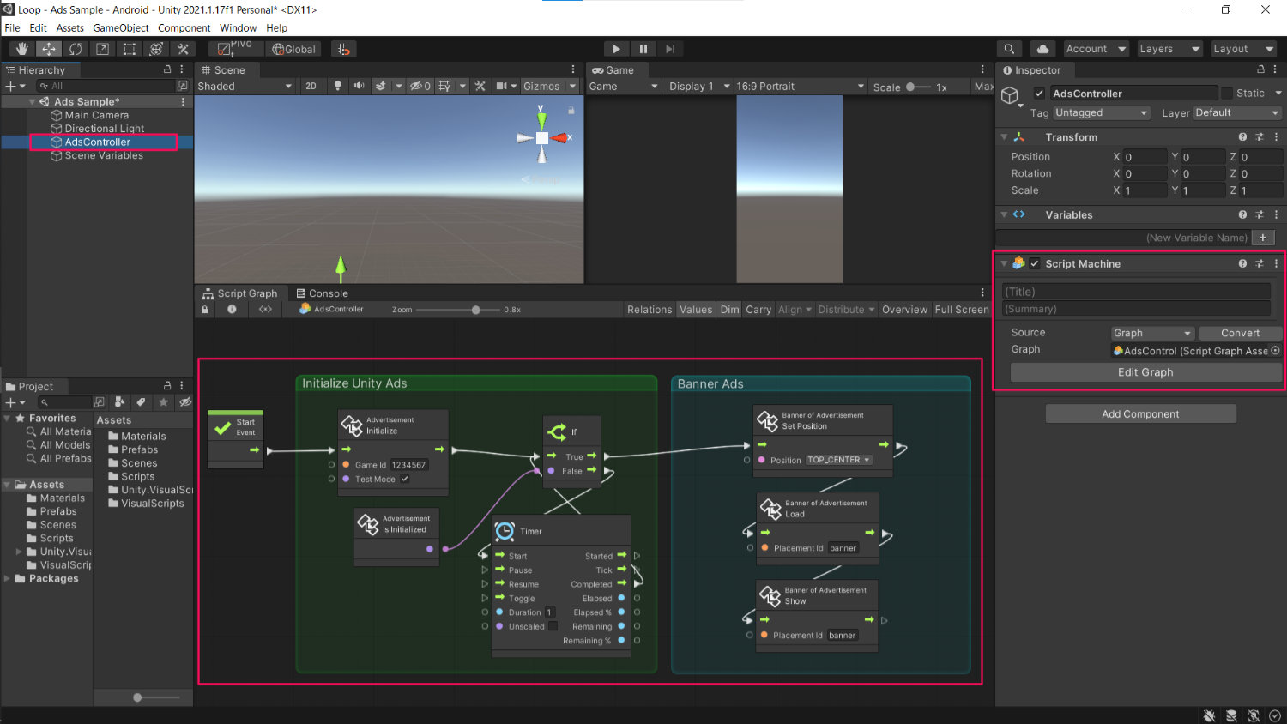Open Script Machine component help icon
This screenshot has width=1287, height=724.
[1242, 263]
